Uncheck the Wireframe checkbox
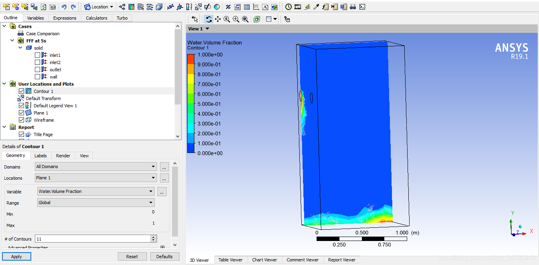539x265 pixels. point(22,120)
